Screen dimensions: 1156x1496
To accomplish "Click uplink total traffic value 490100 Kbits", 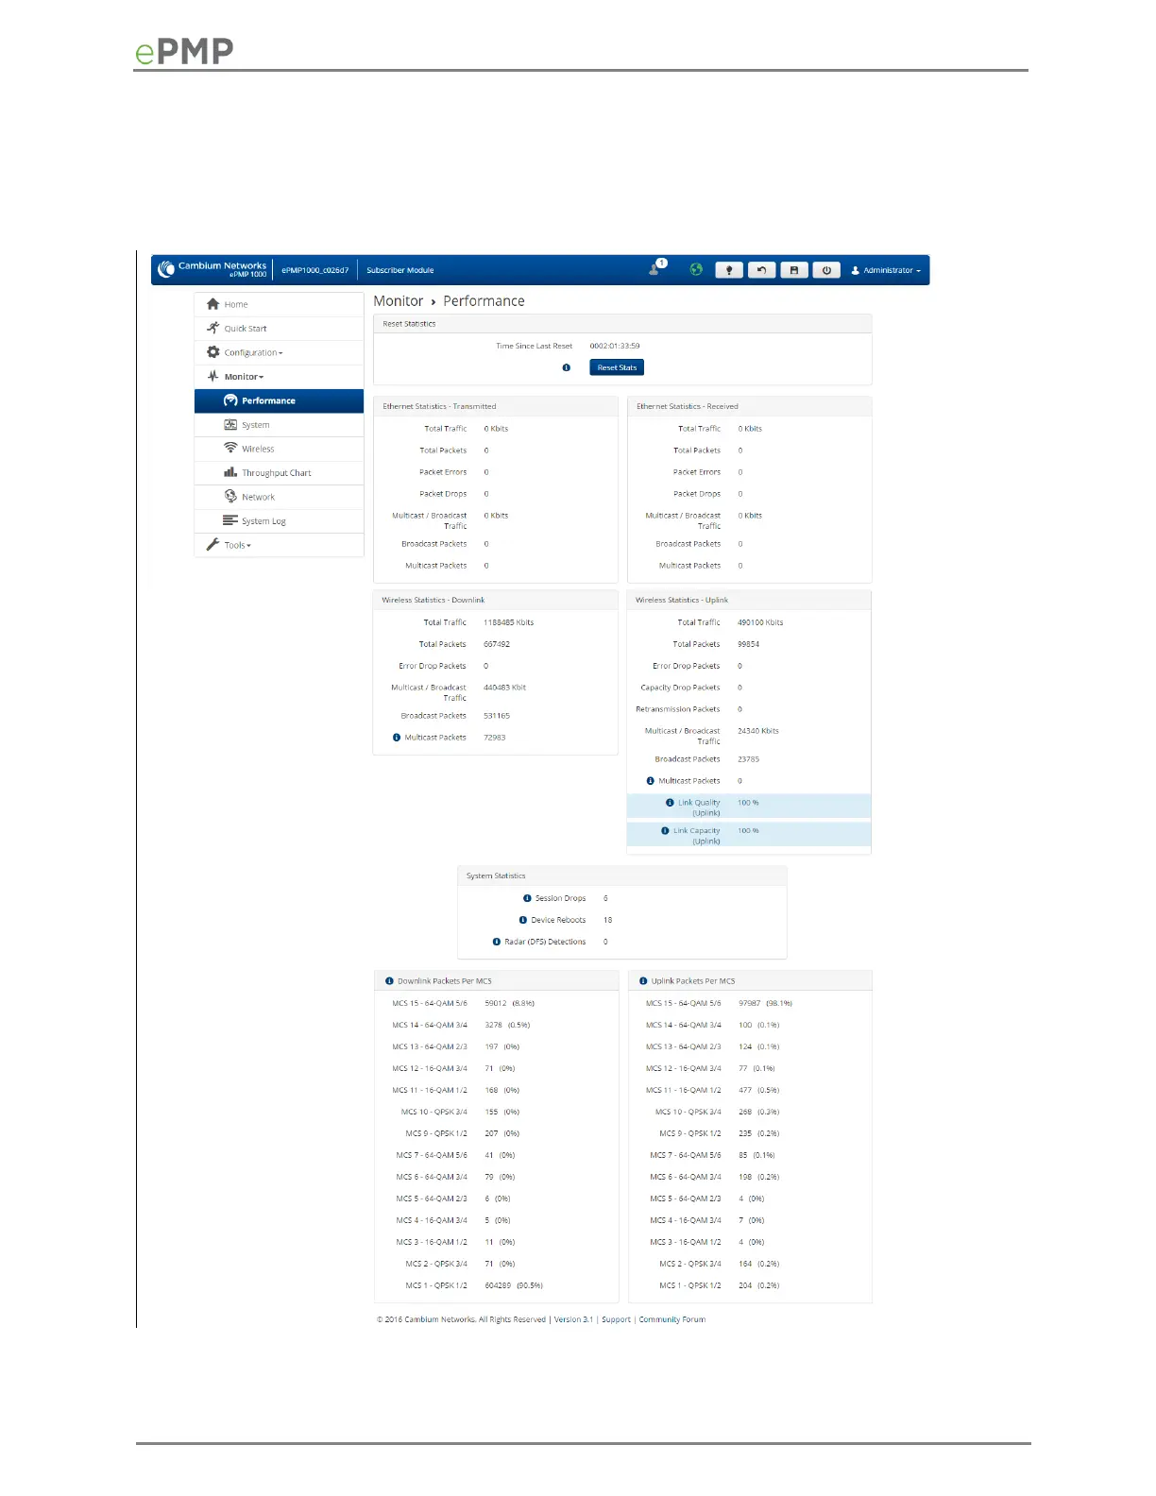I will (x=760, y=622).
